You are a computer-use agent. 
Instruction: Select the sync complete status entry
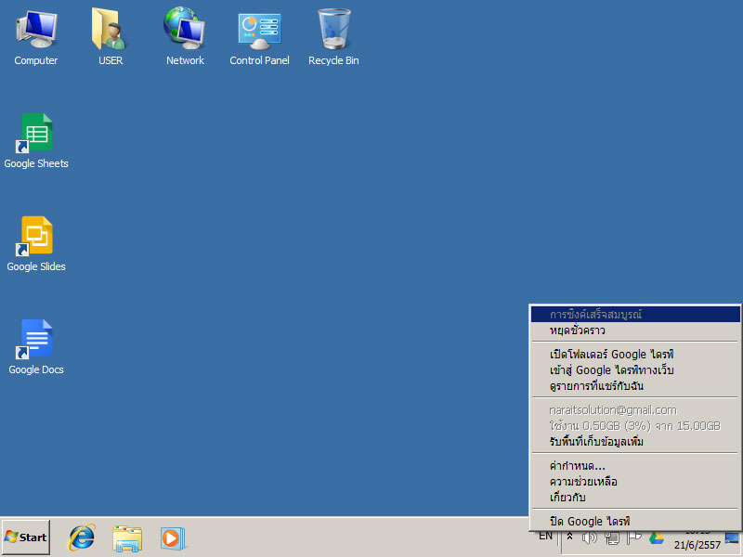pos(635,315)
